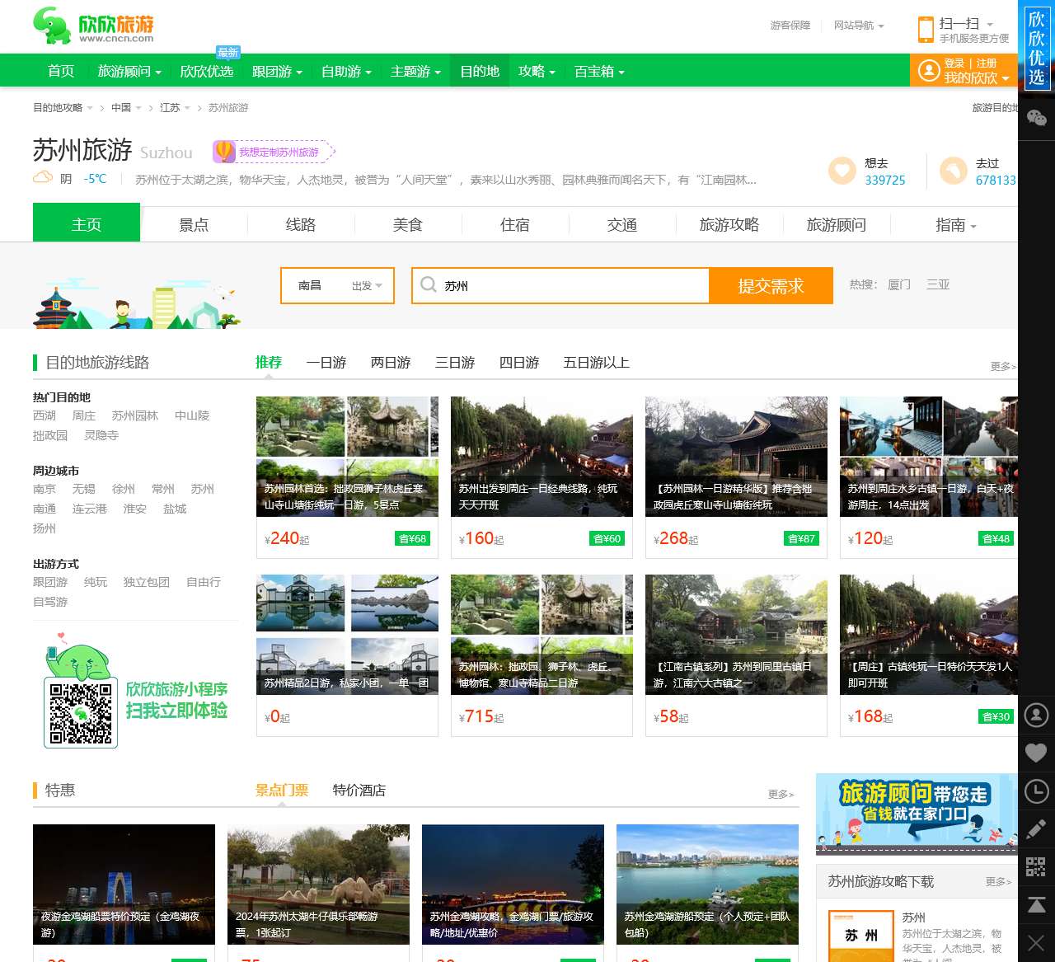Click the heart favorites icon on right sidebar
This screenshot has height=962, width=1055.
coord(1036,752)
